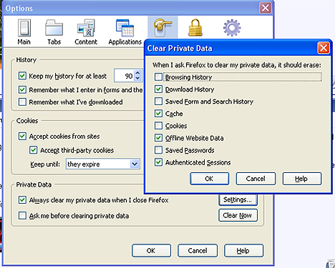Image resolution: width=335 pixels, height=268 pixels.
Task: Select the Privacy mask icon panel
Action: tap(162, 27)
